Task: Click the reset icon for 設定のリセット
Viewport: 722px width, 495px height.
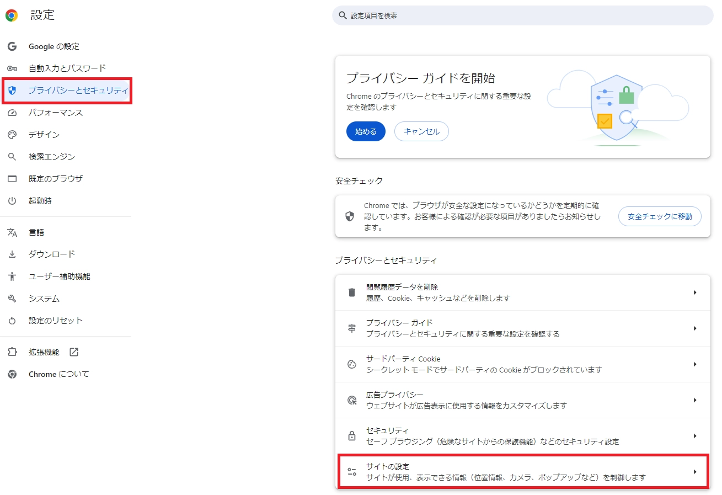Action: coord(12,321)
